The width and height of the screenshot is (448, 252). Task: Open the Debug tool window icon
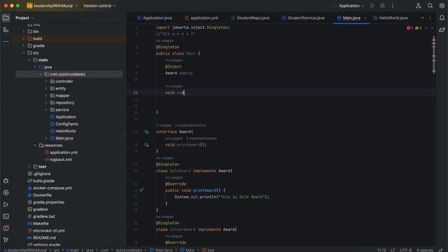tap(6, 181)
